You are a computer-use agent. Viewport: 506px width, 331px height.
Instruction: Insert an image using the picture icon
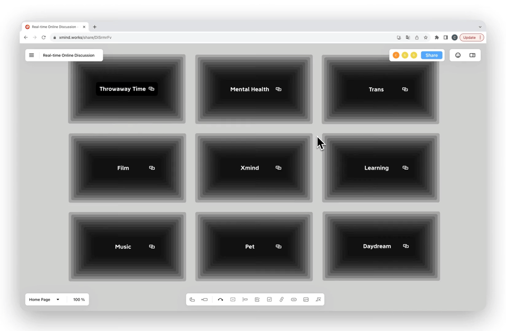[x=306, y=299]
